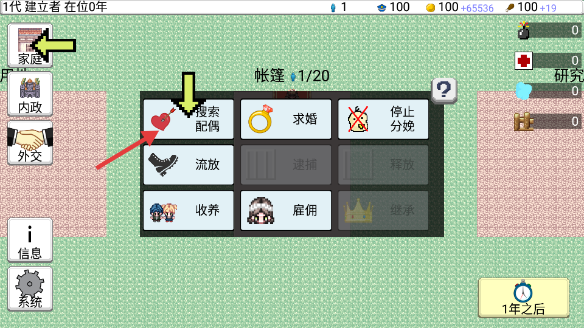
Task: Select 流放 boot option
Action: (x=189, y=165)
